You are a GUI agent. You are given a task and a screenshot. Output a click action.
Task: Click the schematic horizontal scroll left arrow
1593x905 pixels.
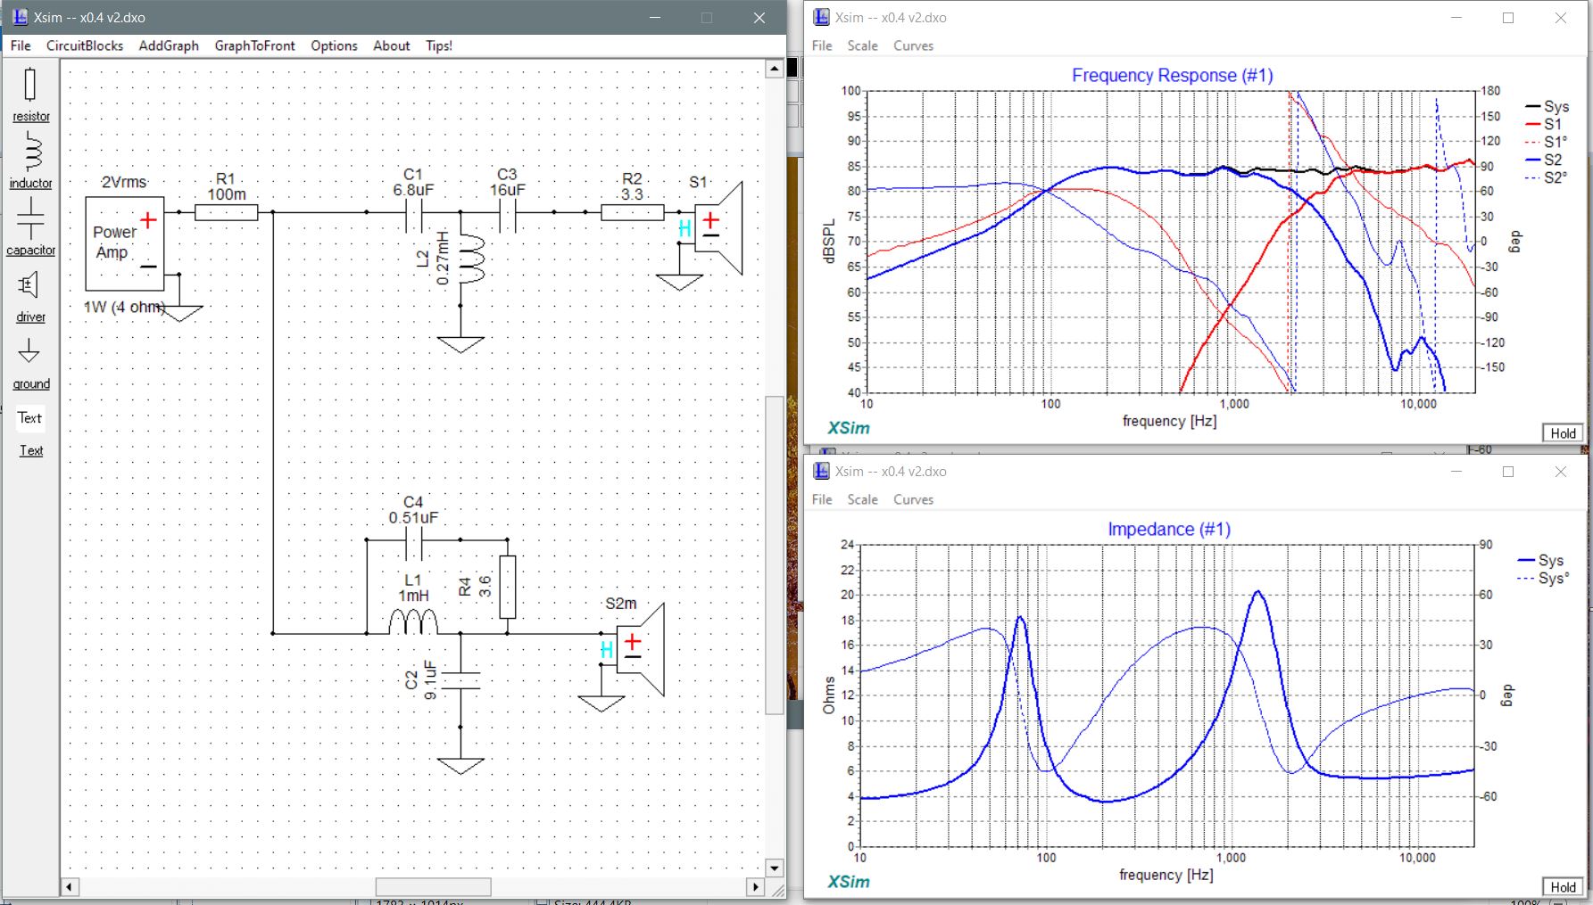click(x=70, y=887)
